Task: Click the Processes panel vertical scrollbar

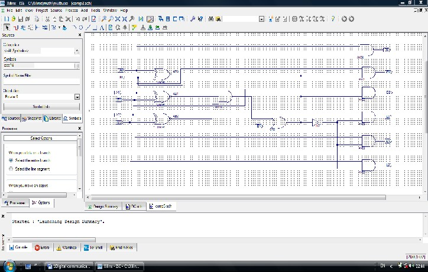Action: (x=79, y=162)
